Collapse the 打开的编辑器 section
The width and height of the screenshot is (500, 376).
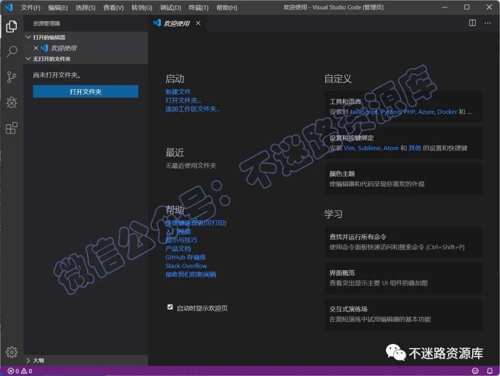pyautogui.click(x=28, y=38)
